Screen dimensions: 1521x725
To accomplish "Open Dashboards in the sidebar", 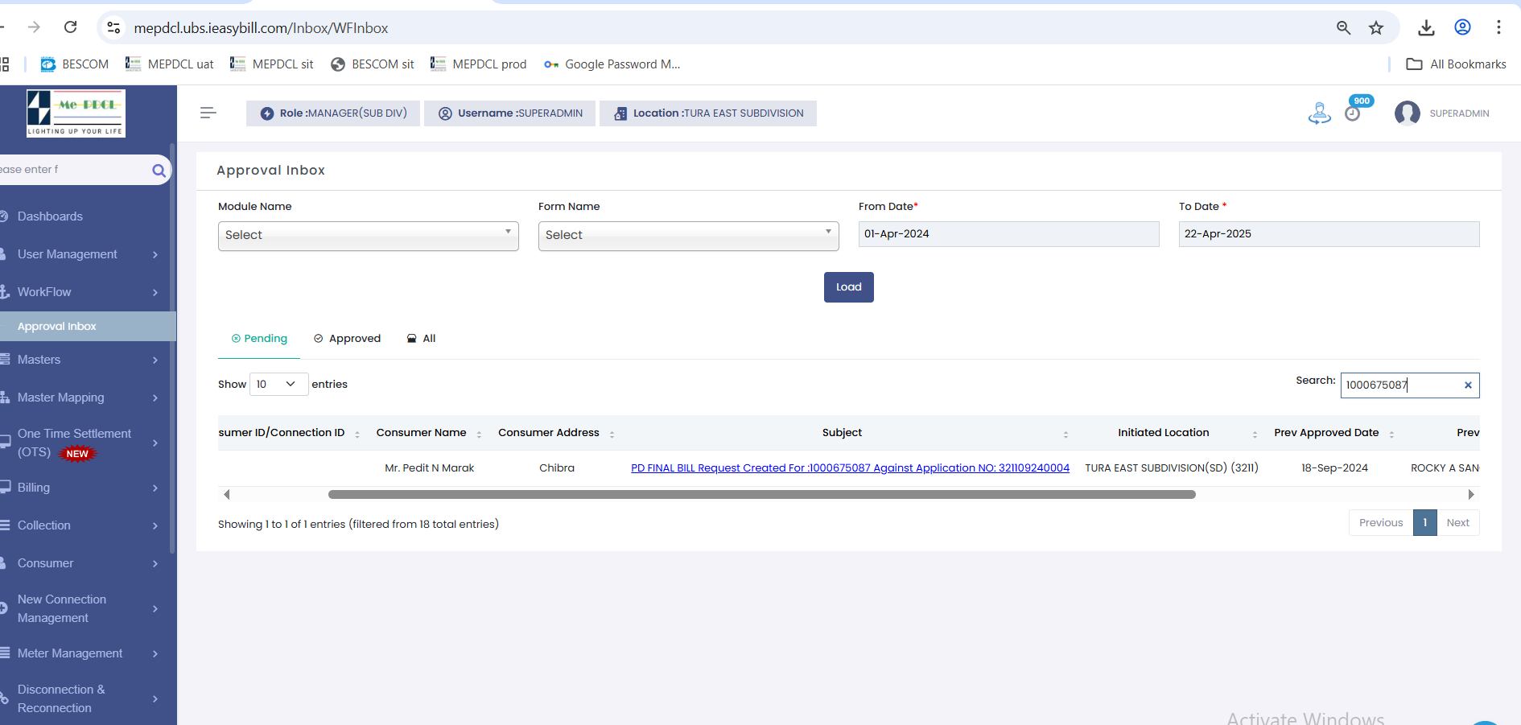I will click(50, 216).
